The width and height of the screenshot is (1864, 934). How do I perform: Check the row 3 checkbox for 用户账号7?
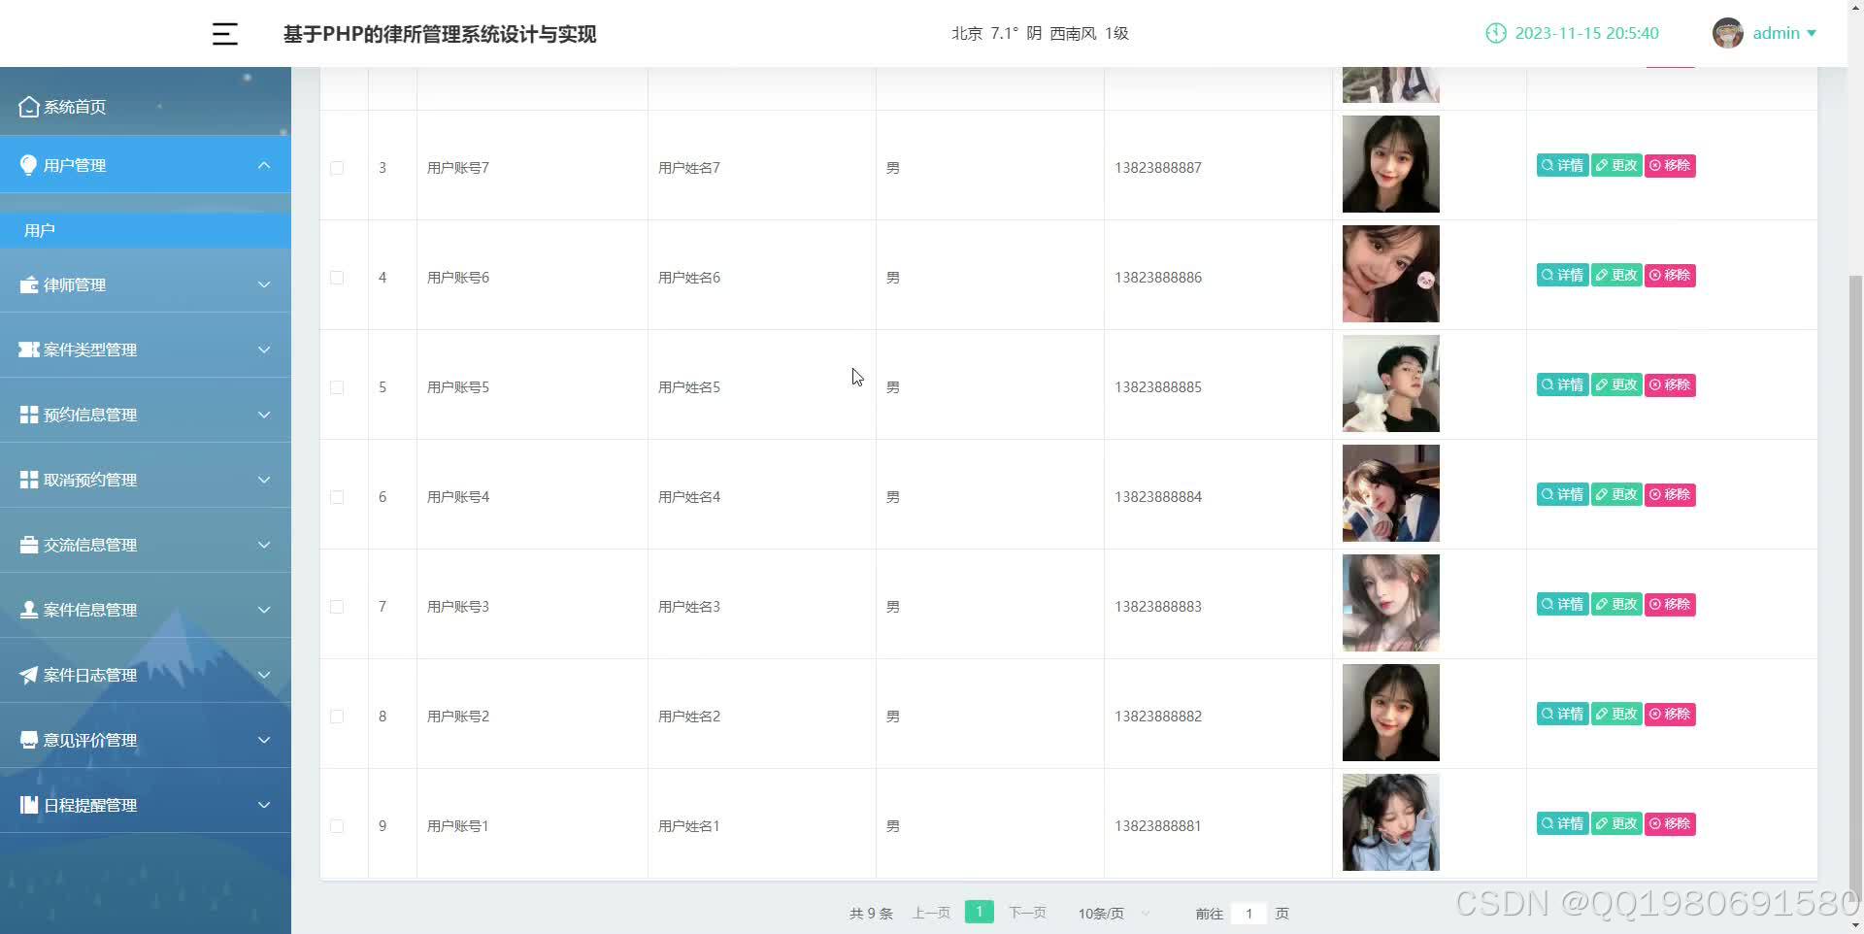[337, 168]
